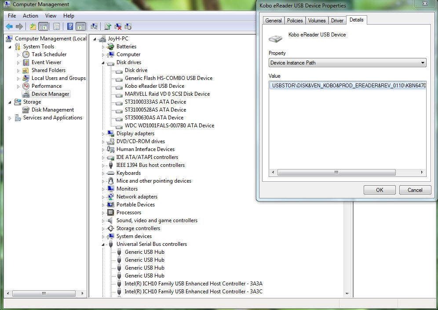This screenshot has width=438, height=310.
Task: Select MARVELL Raid VD 0 SCSI Disk Device
Action: pyautogui.click(x=167, y=94)
